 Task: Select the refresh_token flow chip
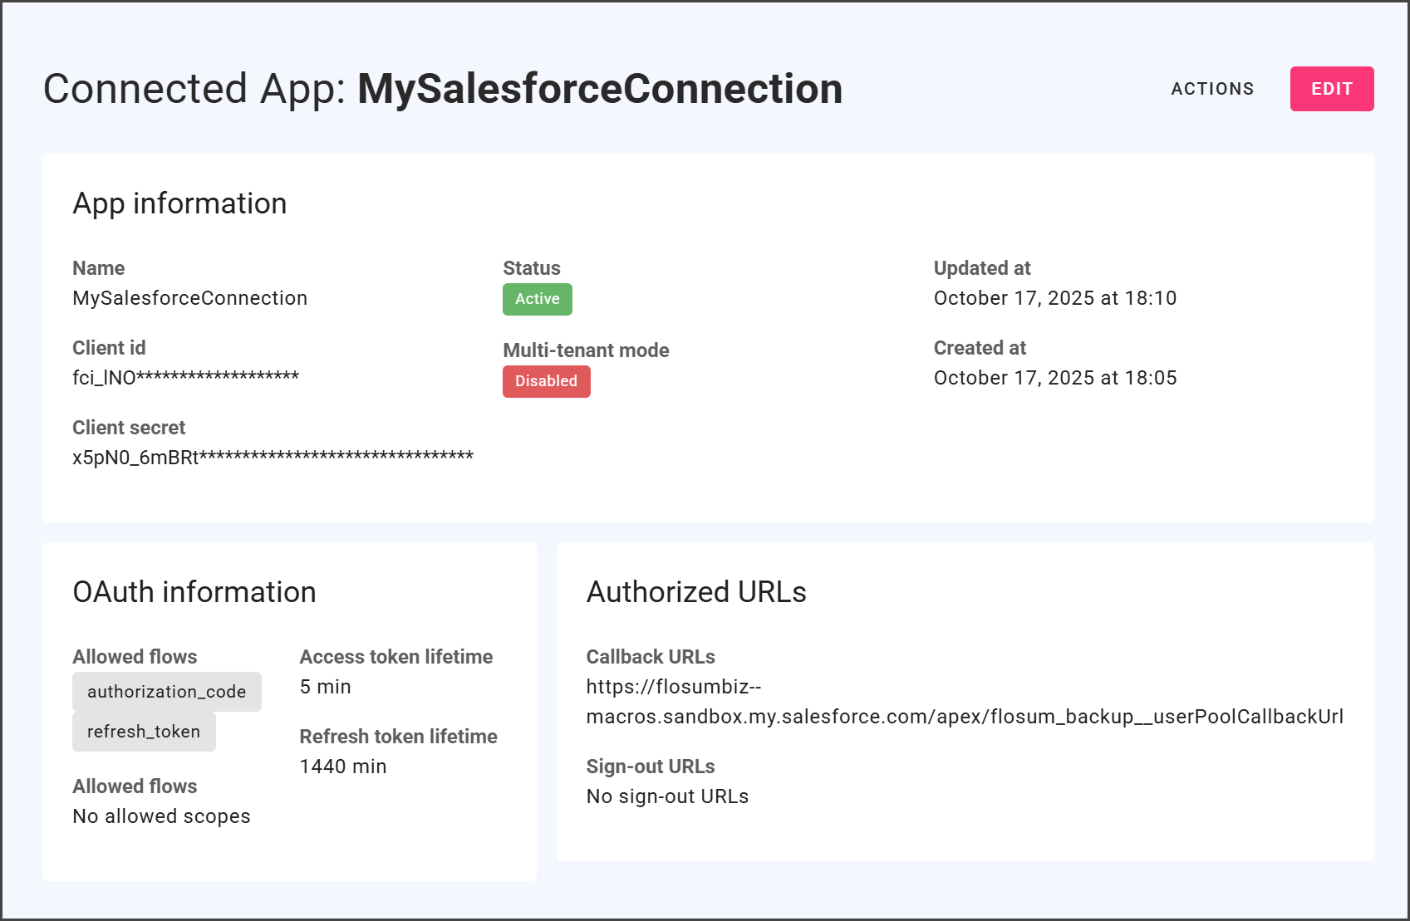pyautogui.click(x=144, y=732)
